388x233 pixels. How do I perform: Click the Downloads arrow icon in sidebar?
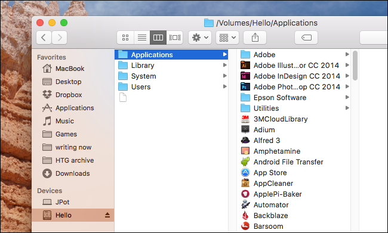(x=47, y=173)
